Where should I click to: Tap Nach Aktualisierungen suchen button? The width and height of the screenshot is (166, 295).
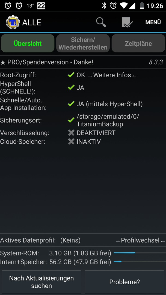point(41,282)
